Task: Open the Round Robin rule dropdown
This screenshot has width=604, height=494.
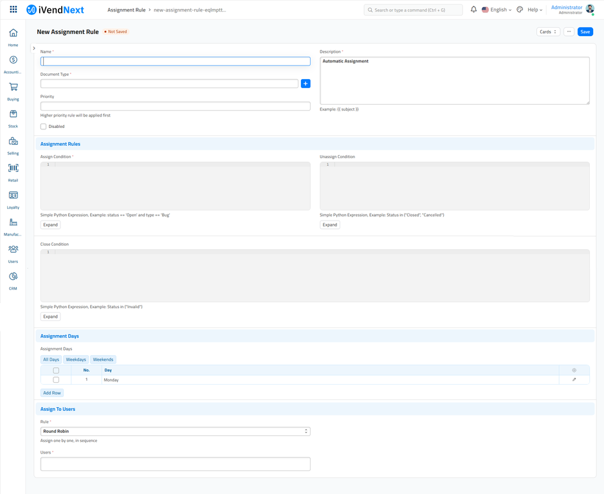Action: (175, 432)
